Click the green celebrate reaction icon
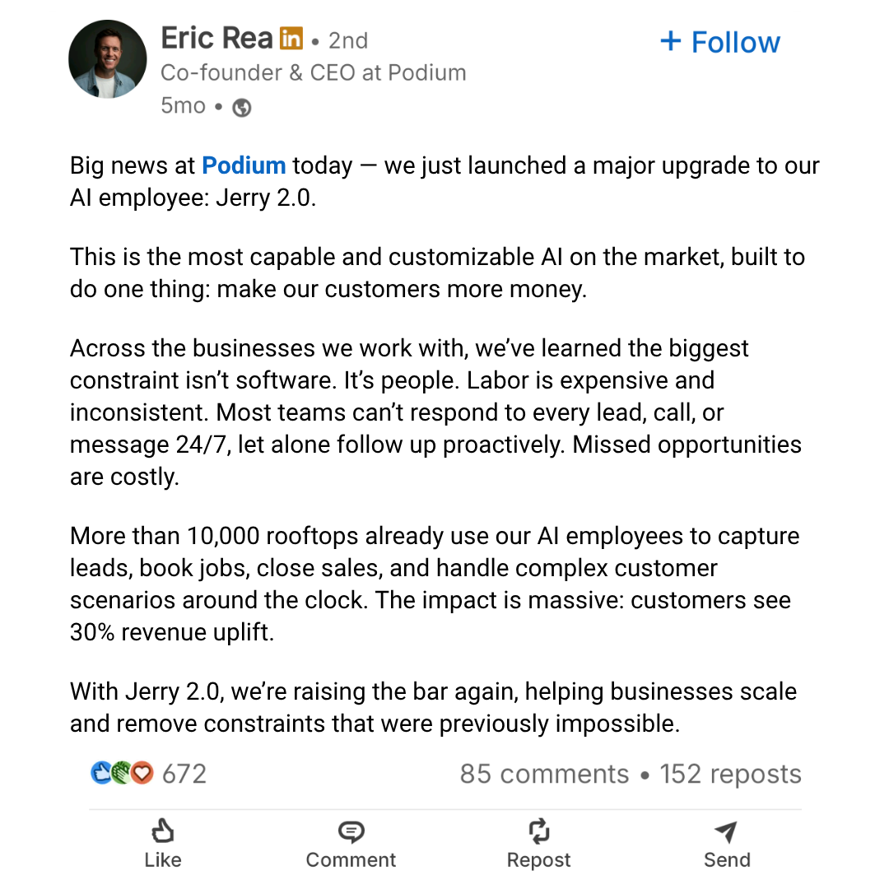This screenshot has width=889, height=889. tap(121, 773)
